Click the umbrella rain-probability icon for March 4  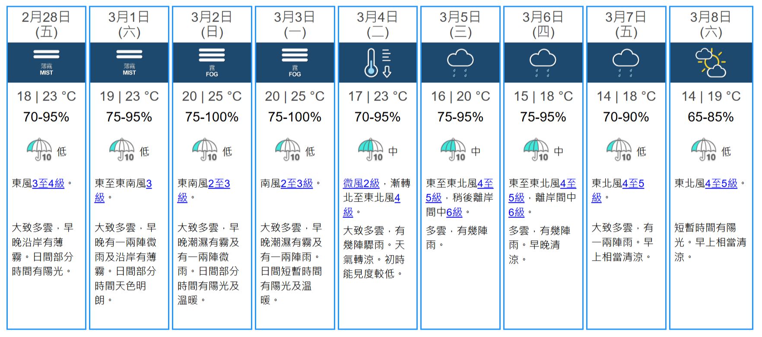tap(371, 150)
